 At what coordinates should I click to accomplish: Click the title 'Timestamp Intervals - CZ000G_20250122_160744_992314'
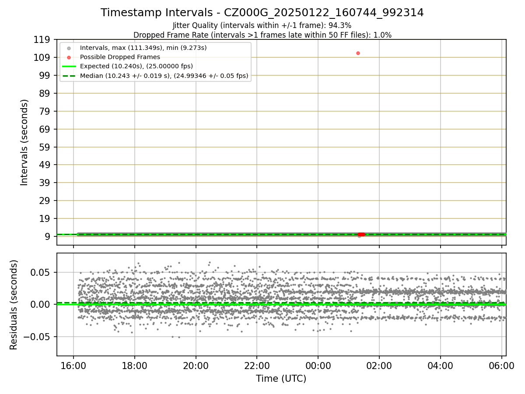pyautogui.click(x=262, y=13)
